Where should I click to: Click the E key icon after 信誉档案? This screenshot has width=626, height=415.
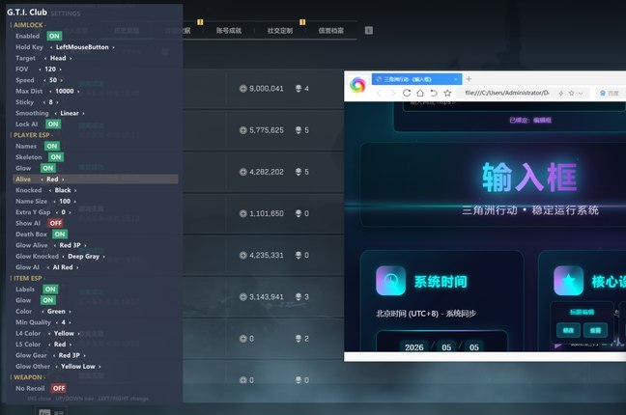pos(369,30)
